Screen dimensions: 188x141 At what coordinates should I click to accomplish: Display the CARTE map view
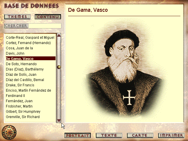point(140,135)
